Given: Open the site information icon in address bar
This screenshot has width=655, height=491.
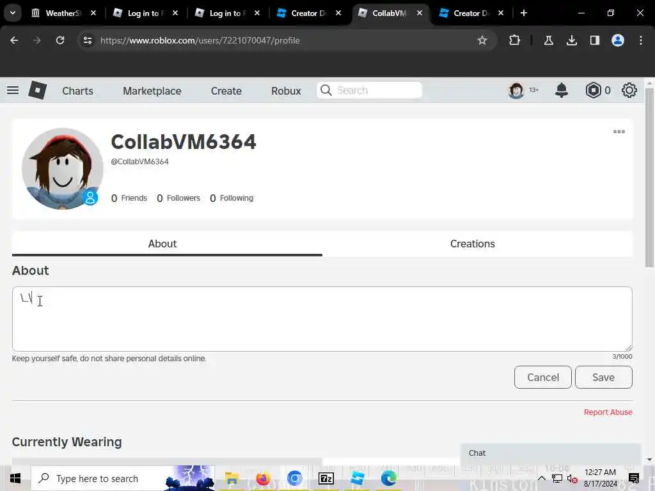Looking at the screenshot, I should click(x=87, y=40).
